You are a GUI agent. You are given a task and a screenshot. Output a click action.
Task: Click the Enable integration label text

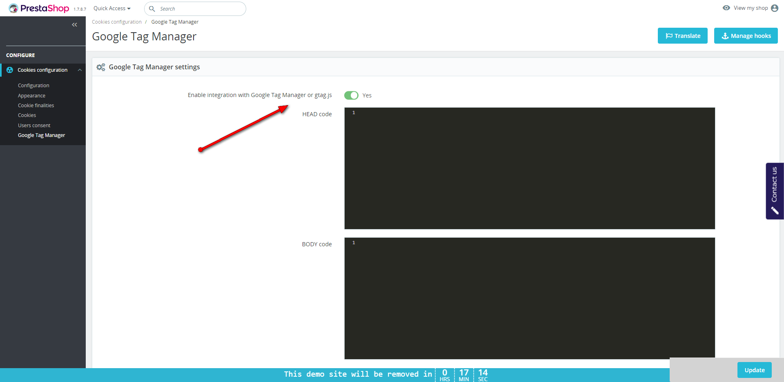point(260,95)
